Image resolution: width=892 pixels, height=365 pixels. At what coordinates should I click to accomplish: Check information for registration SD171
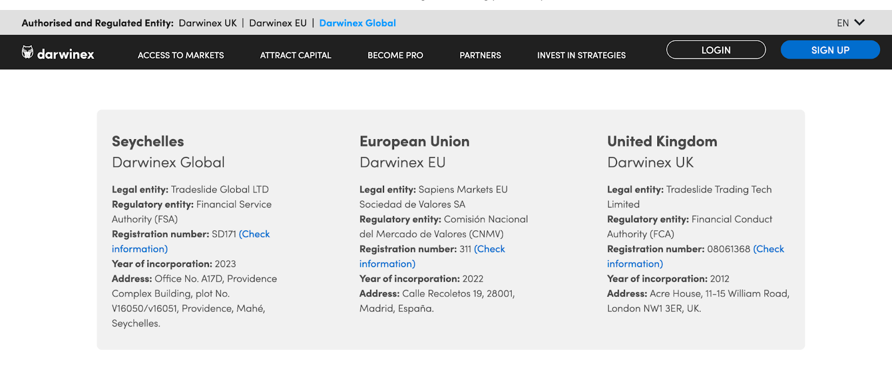(x=254, y=234)
